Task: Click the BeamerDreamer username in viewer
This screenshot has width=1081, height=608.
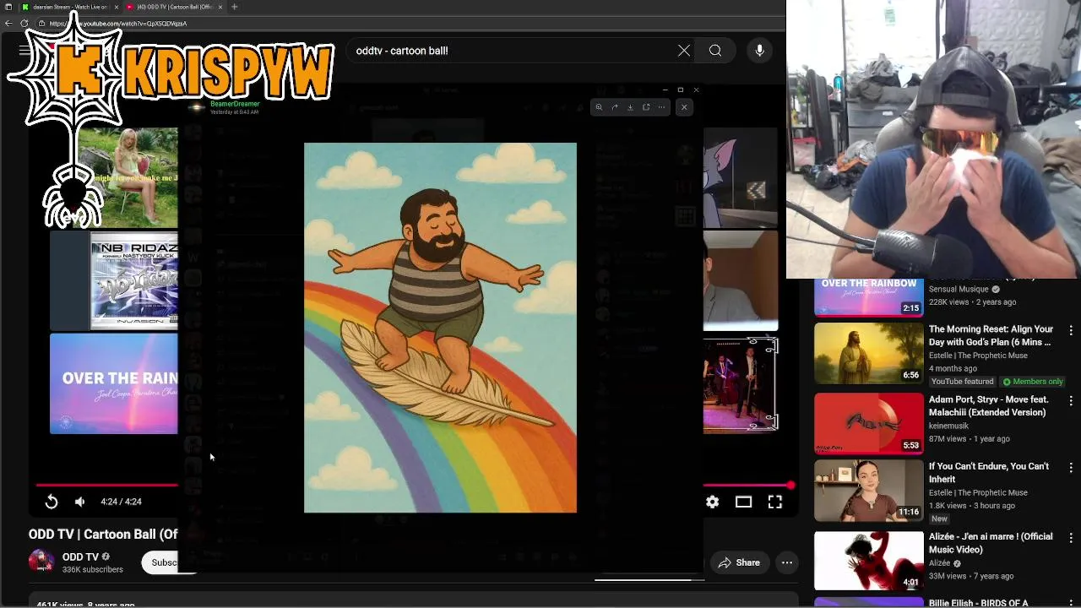Action: coord(235,104)
